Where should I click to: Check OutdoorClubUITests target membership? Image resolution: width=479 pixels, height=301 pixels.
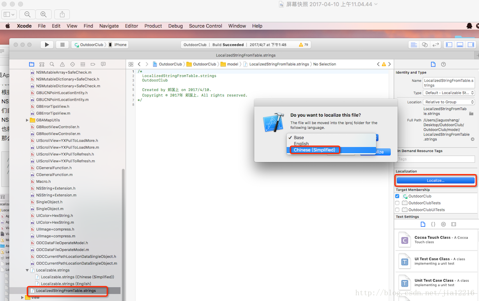tap(397, 210)
